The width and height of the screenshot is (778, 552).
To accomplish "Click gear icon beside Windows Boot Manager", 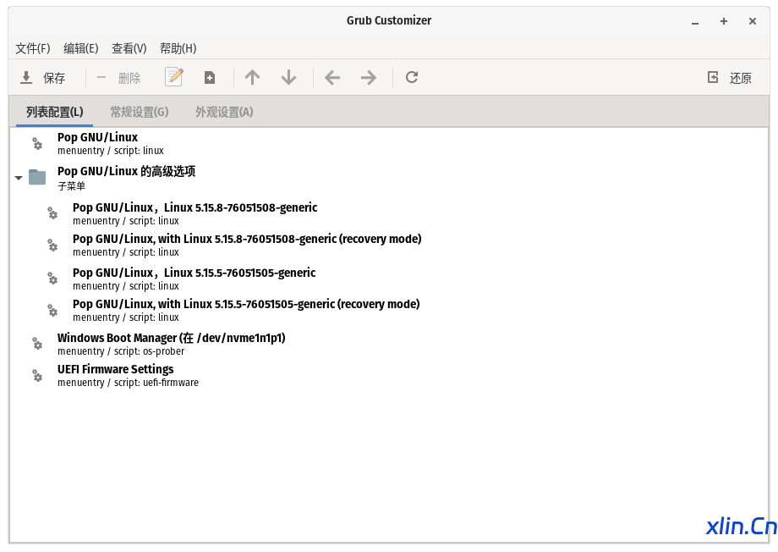I will (x=37, y=344).
